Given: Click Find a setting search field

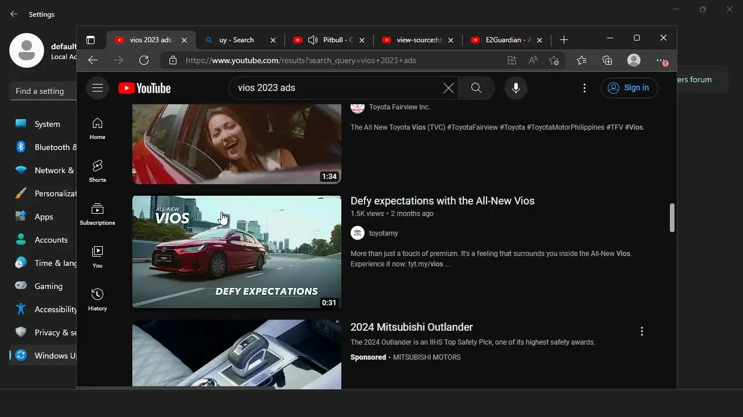Looking at the screenshot, I should 44,91.
